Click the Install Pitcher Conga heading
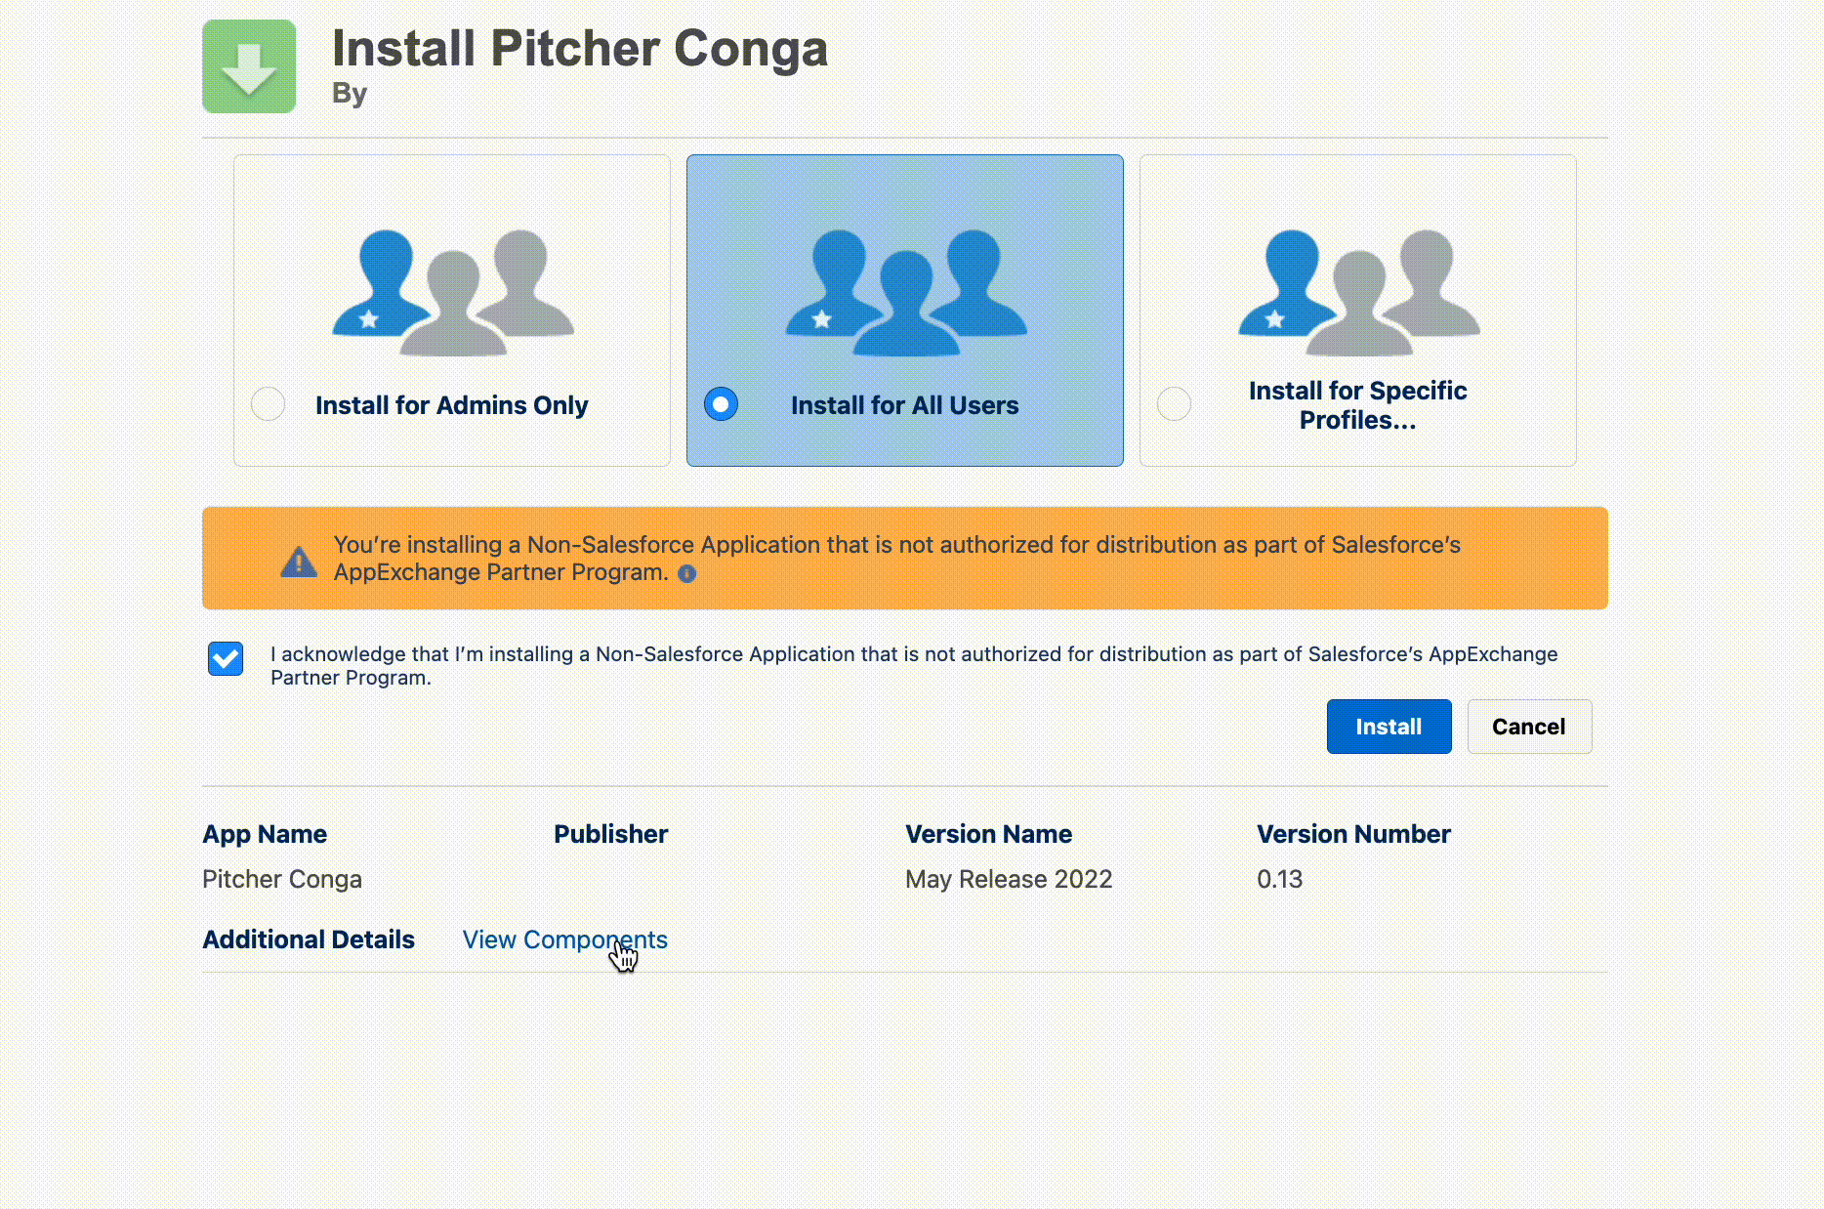Viewport: 1824px width, 1209px height. point(580,49)
